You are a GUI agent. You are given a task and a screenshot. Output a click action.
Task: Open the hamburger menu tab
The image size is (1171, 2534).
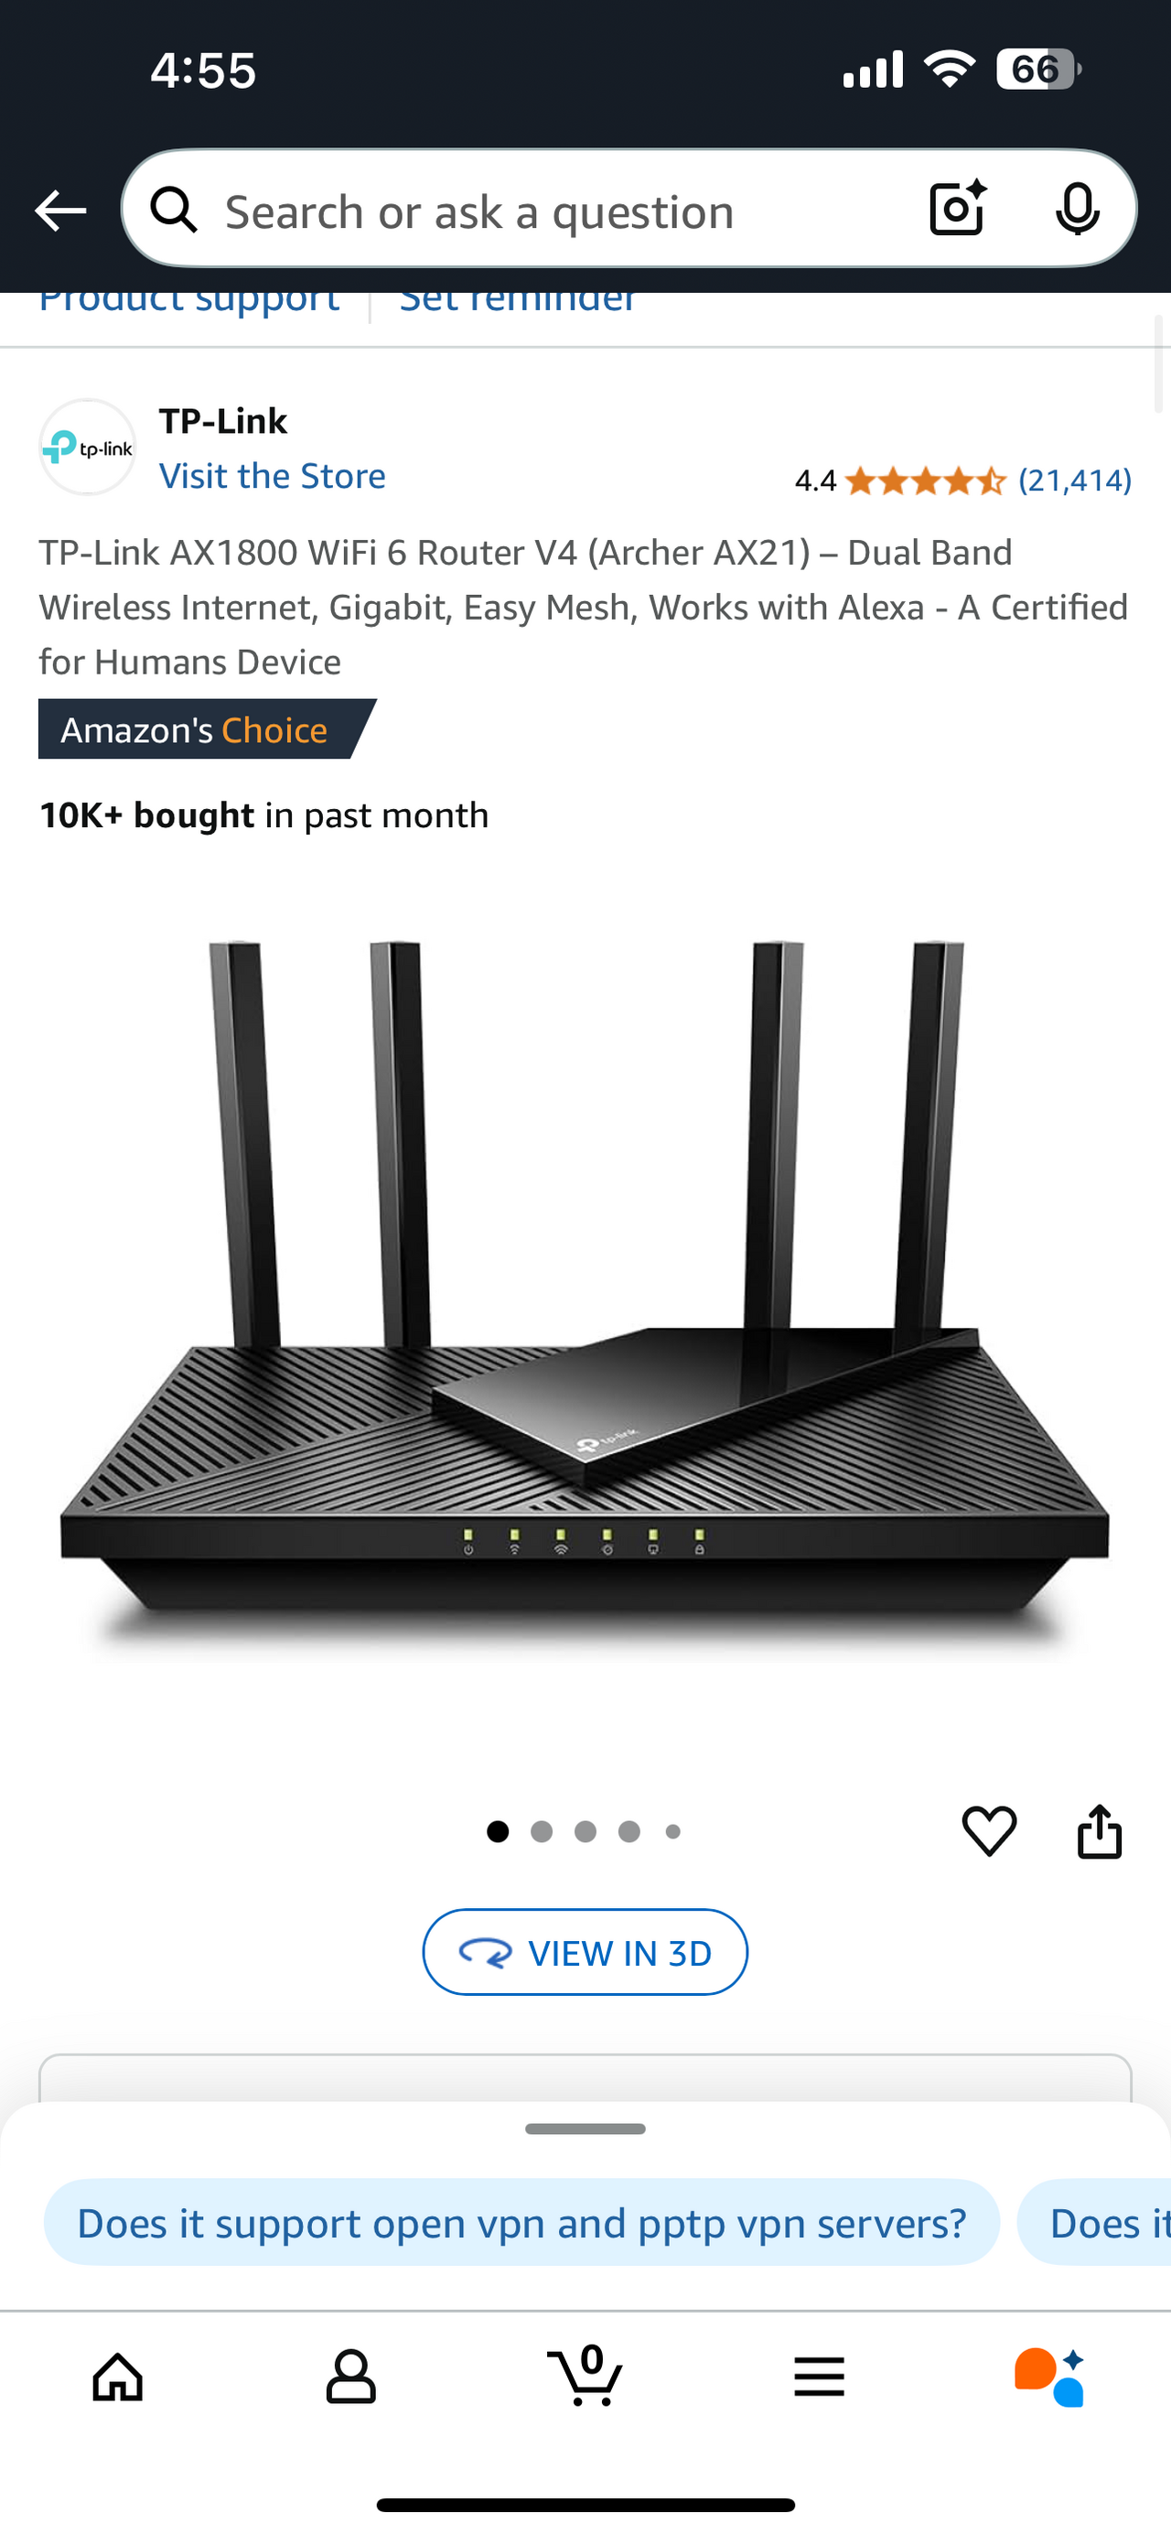point(819,2377)
